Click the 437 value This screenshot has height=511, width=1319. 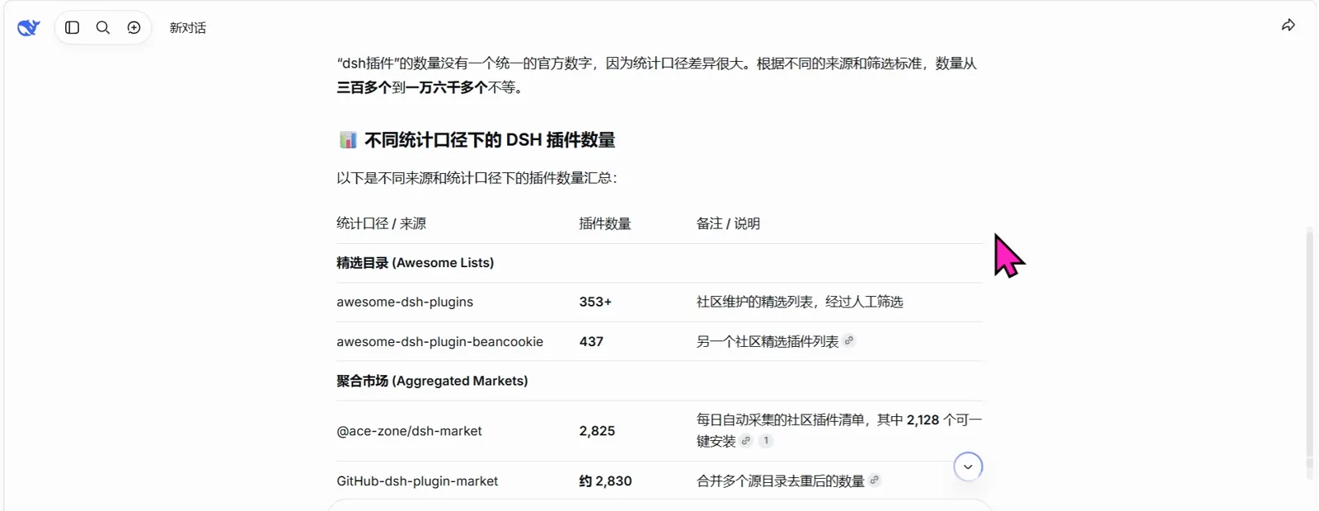point(591,341)
